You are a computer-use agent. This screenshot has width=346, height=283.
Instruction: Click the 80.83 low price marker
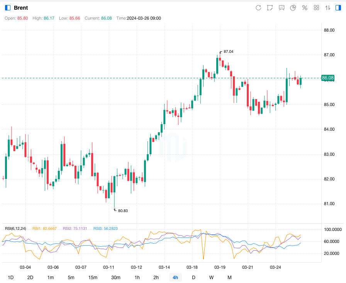click(x=123, y=211)
